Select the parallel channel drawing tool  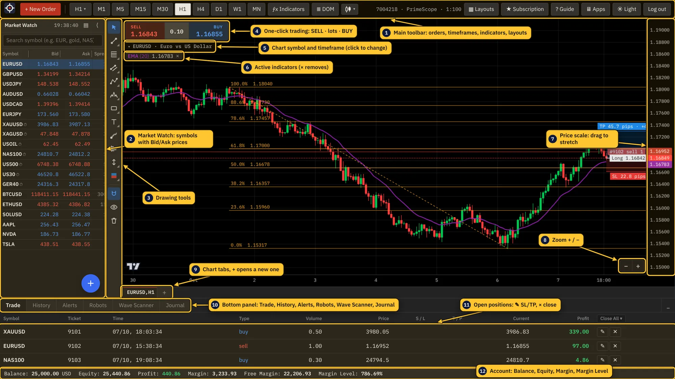(x=114, y=68)
